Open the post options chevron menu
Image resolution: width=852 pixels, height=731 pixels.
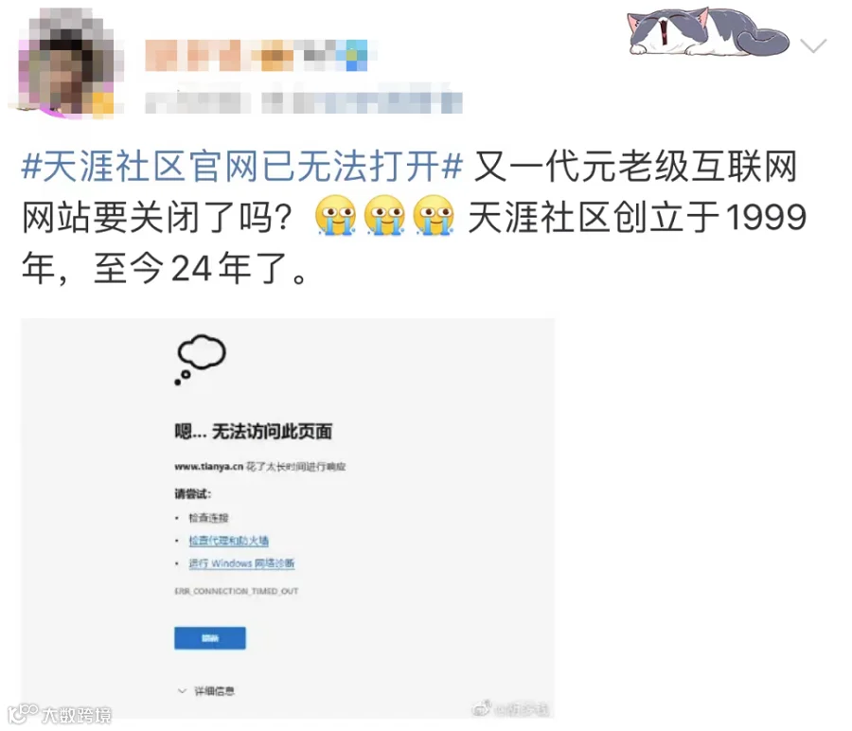pos(813,45)
